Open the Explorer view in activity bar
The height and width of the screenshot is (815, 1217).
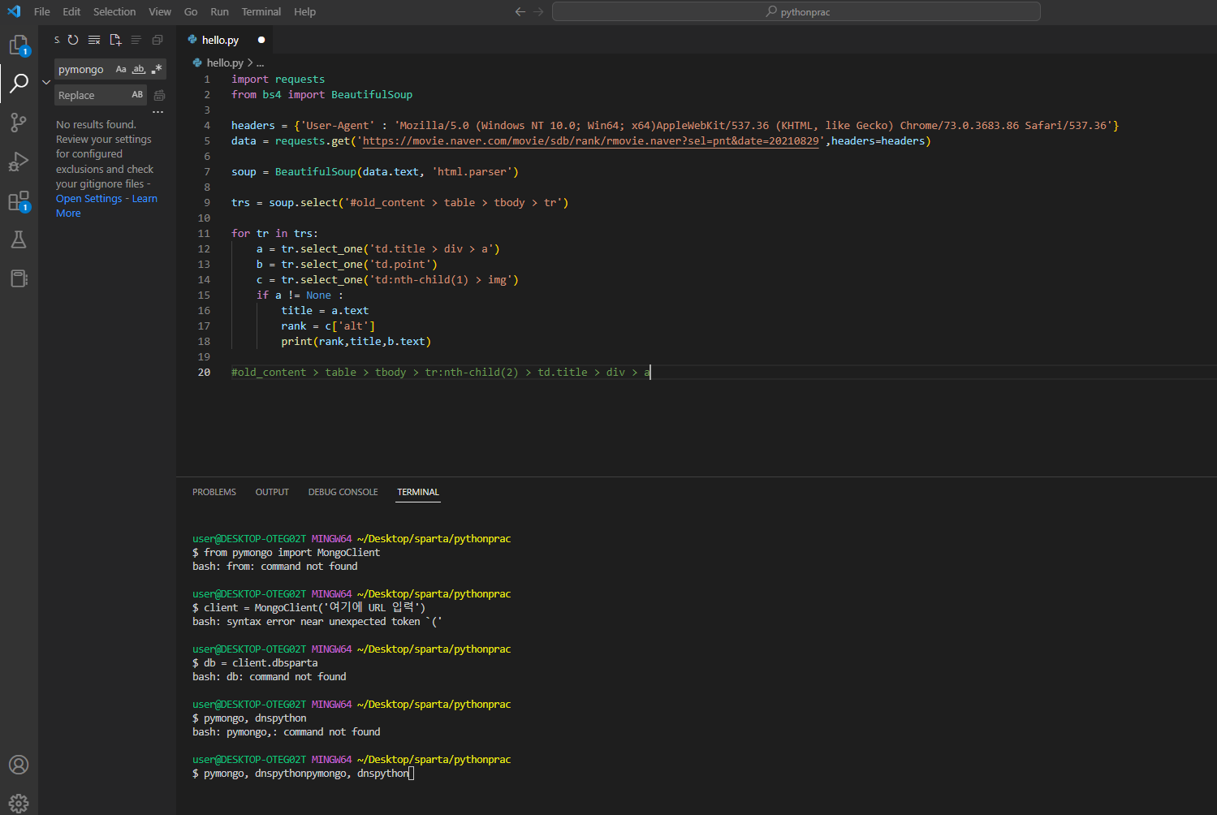(19, 45)
